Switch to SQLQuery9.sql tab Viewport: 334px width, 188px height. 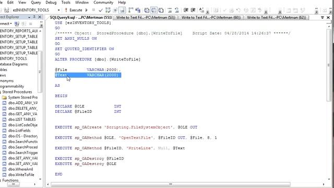(x=81, y=17)
